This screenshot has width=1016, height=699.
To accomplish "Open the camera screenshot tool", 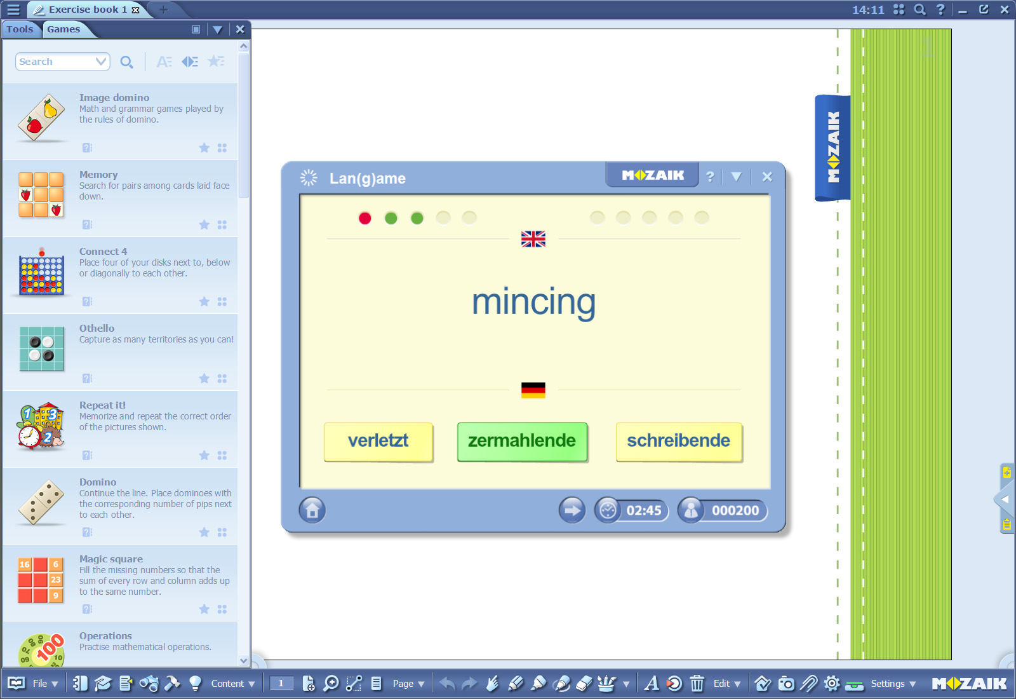I will pyautogui.click(x=786, y=684).
